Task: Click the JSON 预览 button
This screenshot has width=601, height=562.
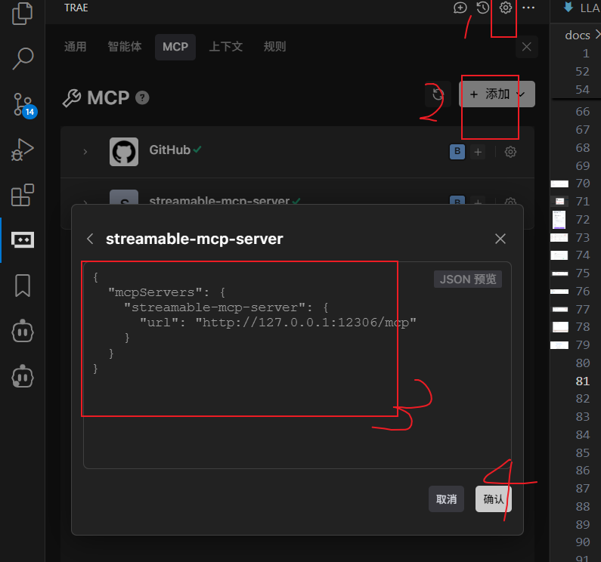Action: click(x=468, y=279)
